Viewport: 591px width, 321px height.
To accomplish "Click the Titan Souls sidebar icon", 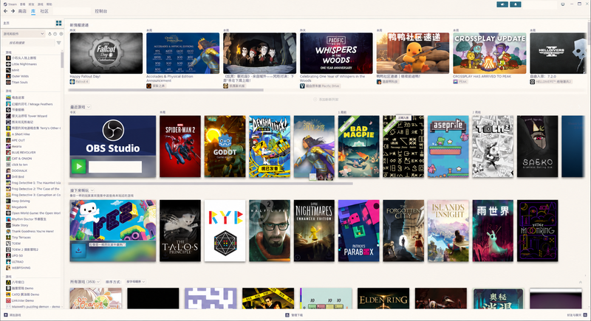I will click(8, 82).
